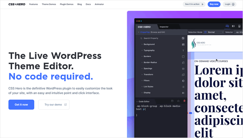
Task: Click the rounded corner icon on Border-Radius row
Action: pos(183,63)
